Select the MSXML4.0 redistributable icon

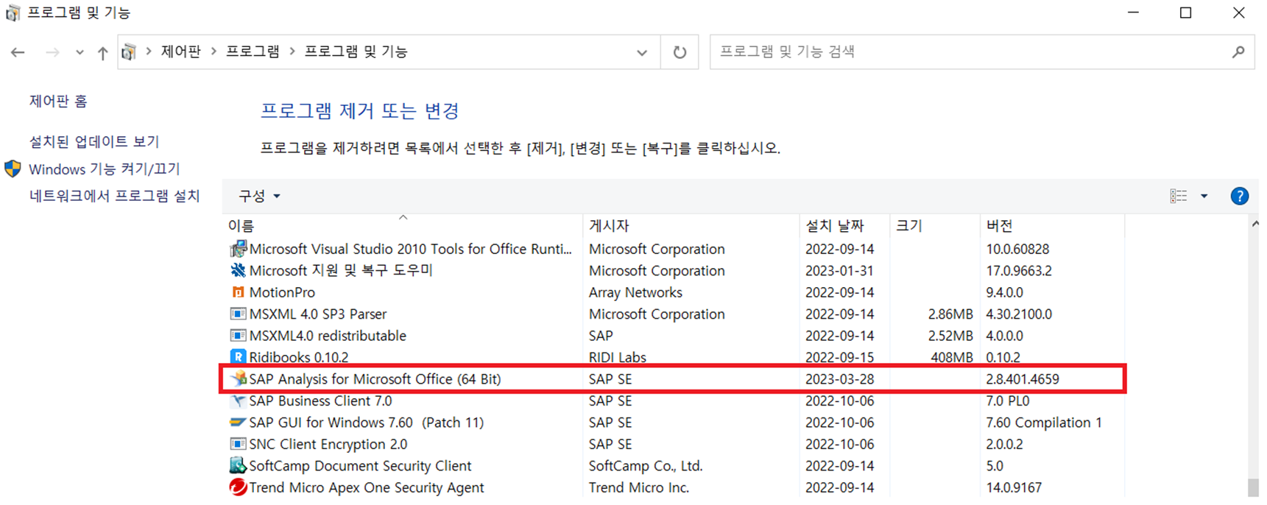[238, 336]
